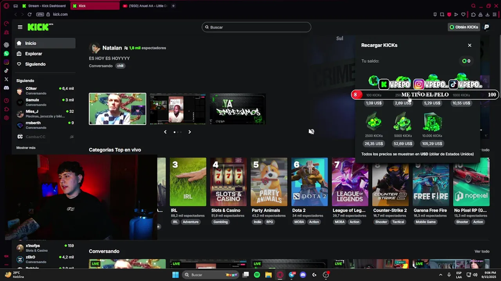Unmute the featured stream volume icon
The height and width of the screenshot is (281, 501).
(311, 132)
